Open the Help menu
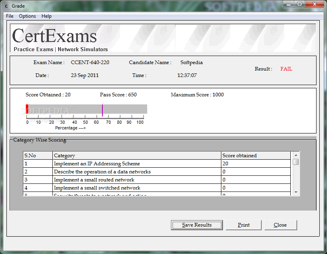The height and width of the screenshot is (254, 327). pos(46,16)
